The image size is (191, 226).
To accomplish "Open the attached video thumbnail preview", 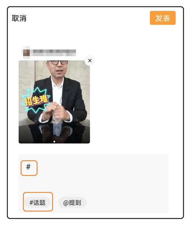I will 54,102.
